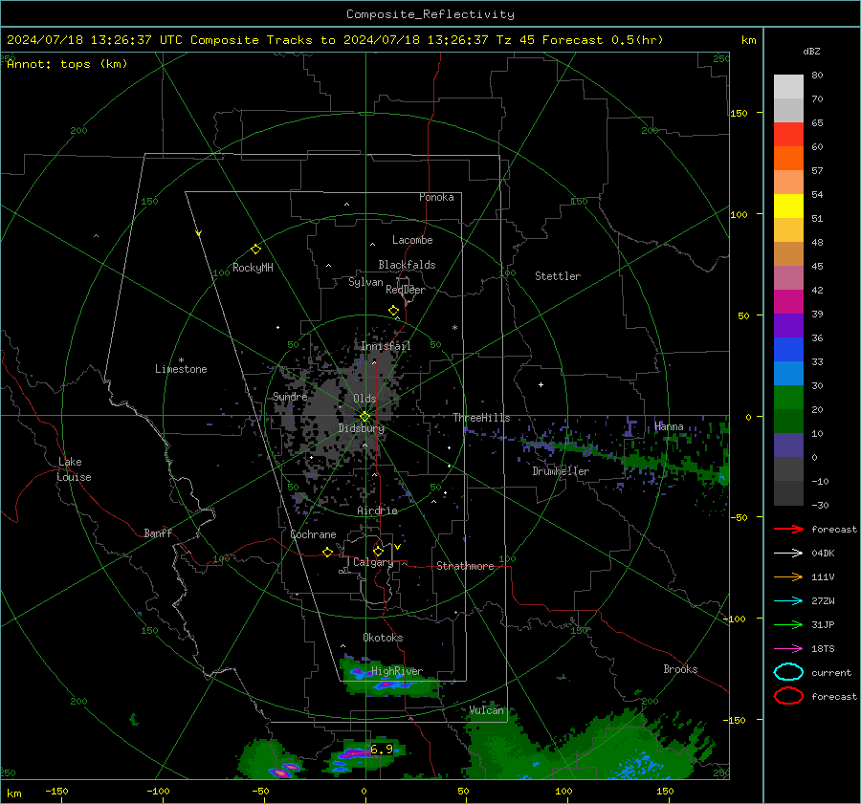This screenshot has width=861, height=804.
Task: Click the RockyMH label
Action: coord(253,268)
